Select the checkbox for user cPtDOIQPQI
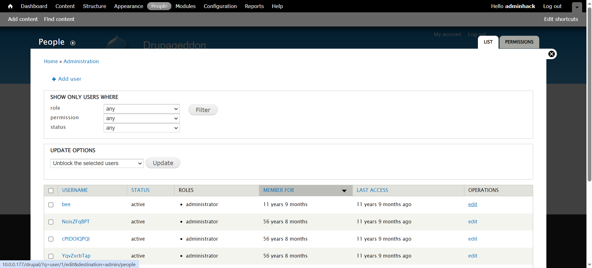The width and height of the screenshot is (592, 268). 51,239
